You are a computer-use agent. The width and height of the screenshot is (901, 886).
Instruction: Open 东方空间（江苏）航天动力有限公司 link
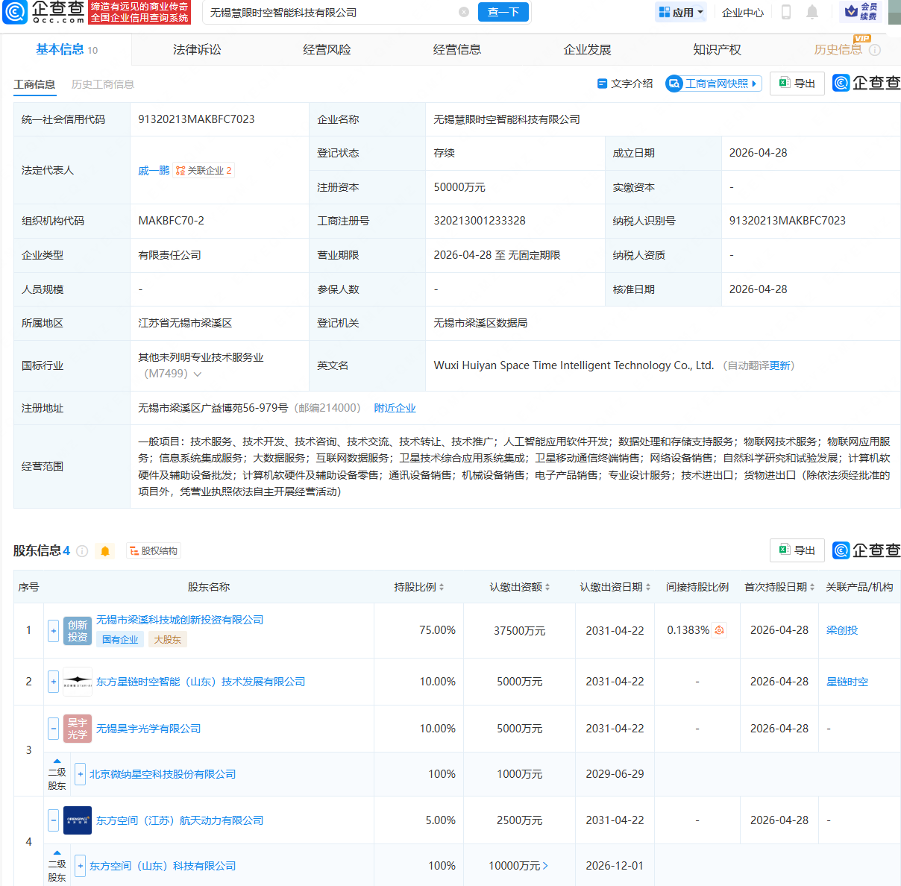coord(180,820)
